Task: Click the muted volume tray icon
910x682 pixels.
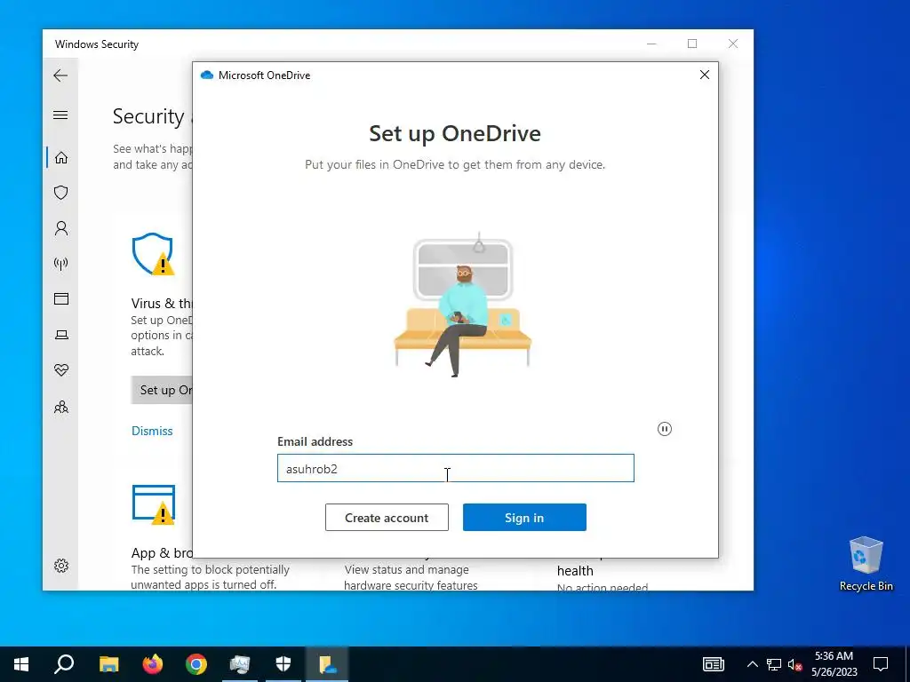Action: pos(795,664)
